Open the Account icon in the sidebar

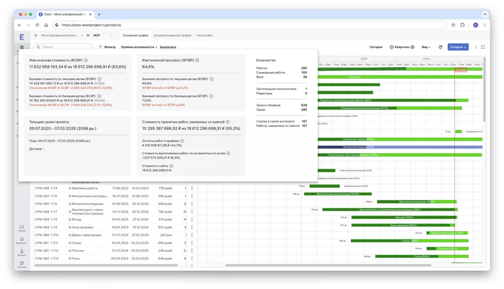[x=22, y=252]
